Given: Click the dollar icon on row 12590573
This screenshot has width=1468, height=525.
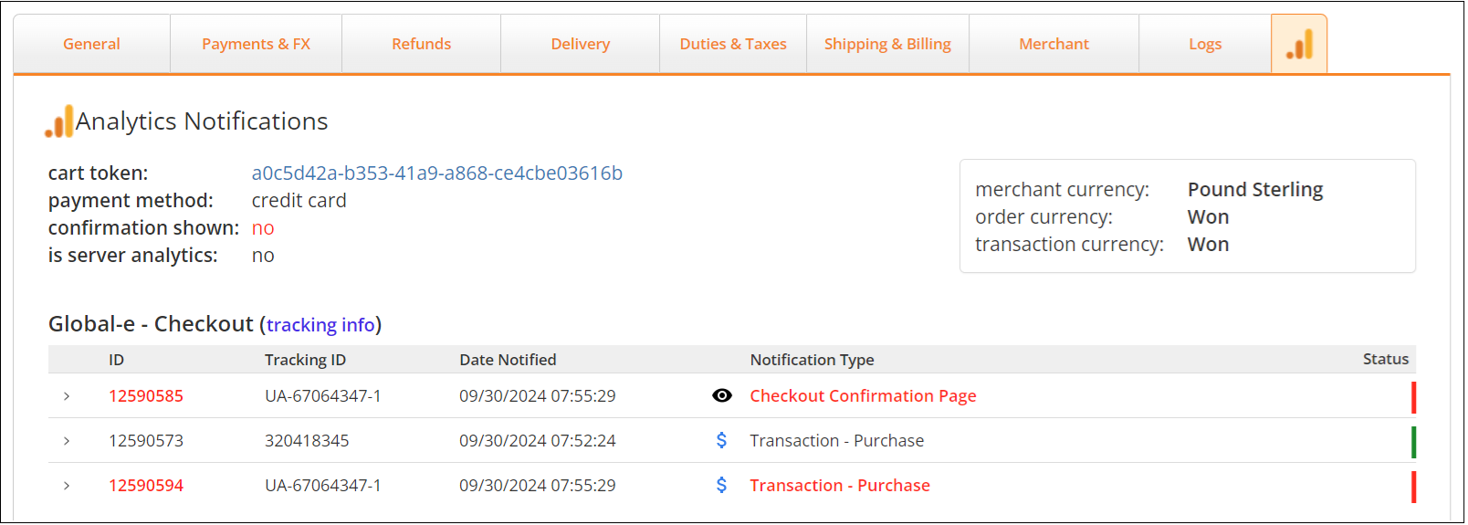Looking at the screenshot, I should [722, 440].
